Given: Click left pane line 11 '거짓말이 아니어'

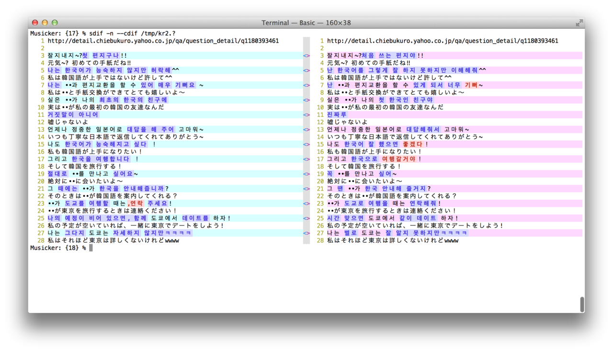Looking at the screenshot, I should click(x=73, y=115).
